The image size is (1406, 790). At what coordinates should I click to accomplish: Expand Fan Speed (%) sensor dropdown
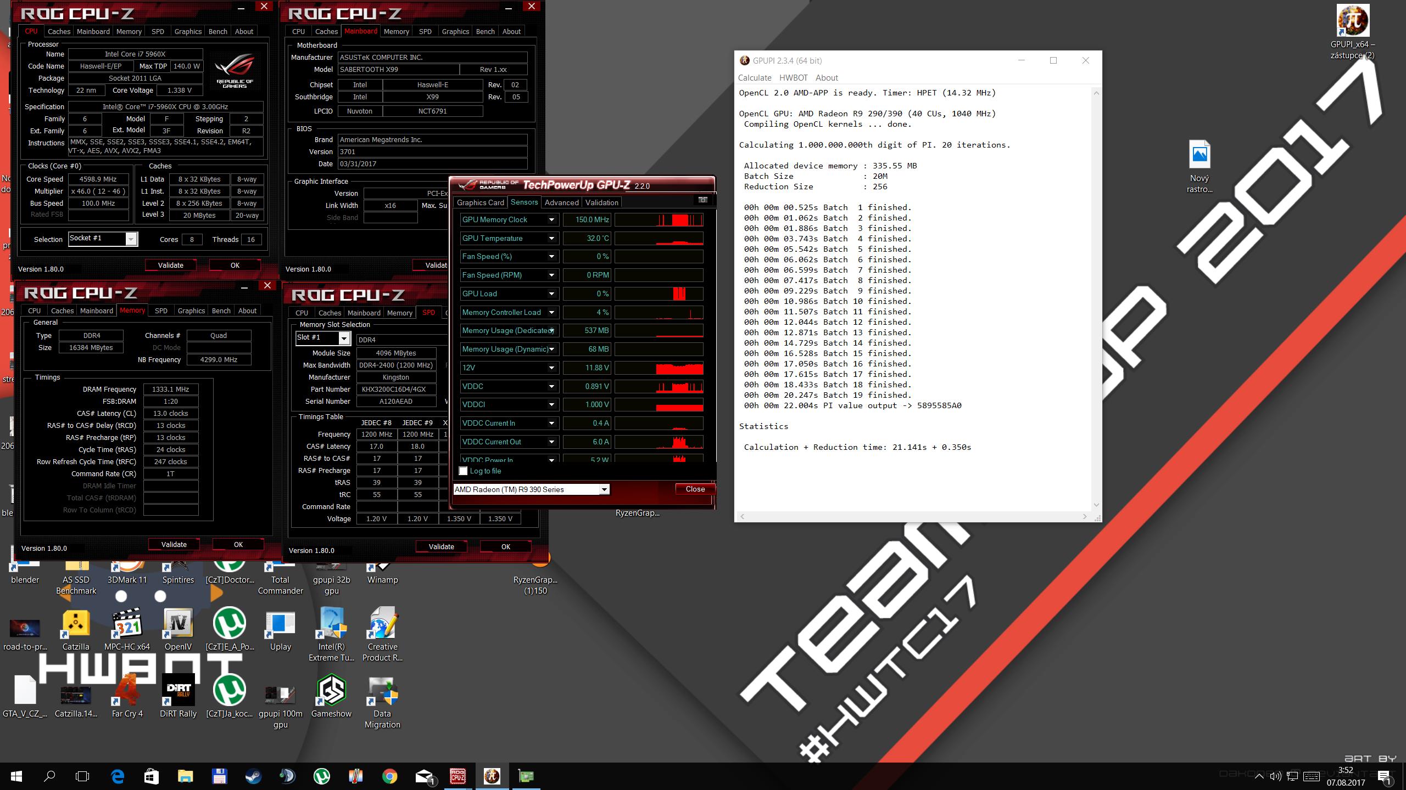click(551, 256)
